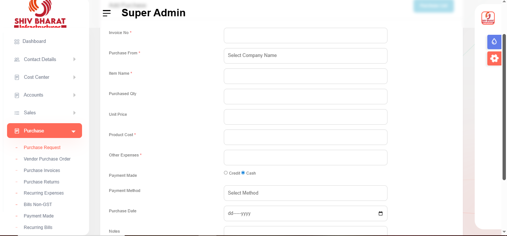Select the Cash radio button
This screenshot has height=236, width=507.
[243, 173]
